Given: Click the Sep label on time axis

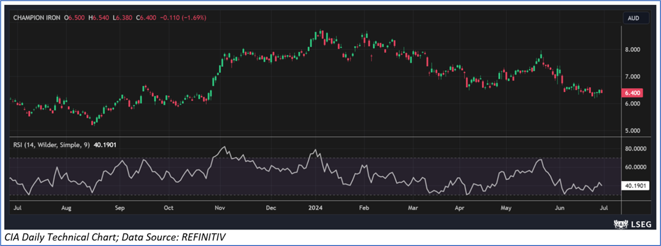Looking at the screenshot, I should pos(120,208).
